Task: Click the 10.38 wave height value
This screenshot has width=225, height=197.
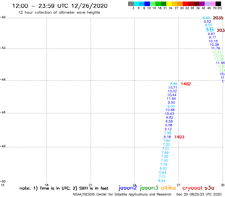Action: [x=214, y=45]
